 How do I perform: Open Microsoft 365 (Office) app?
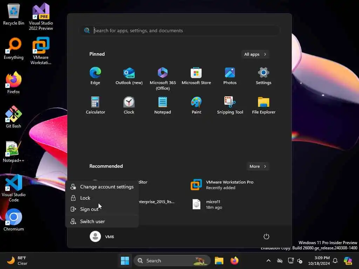pyautogui.click(x=163, y=79)
